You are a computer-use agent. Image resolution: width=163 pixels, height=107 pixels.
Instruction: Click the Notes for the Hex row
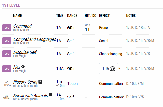coord(140,69)
